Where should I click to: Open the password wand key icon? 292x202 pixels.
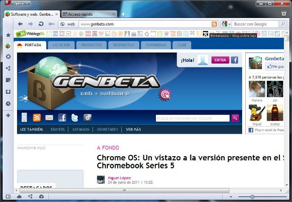pos(51,24)
